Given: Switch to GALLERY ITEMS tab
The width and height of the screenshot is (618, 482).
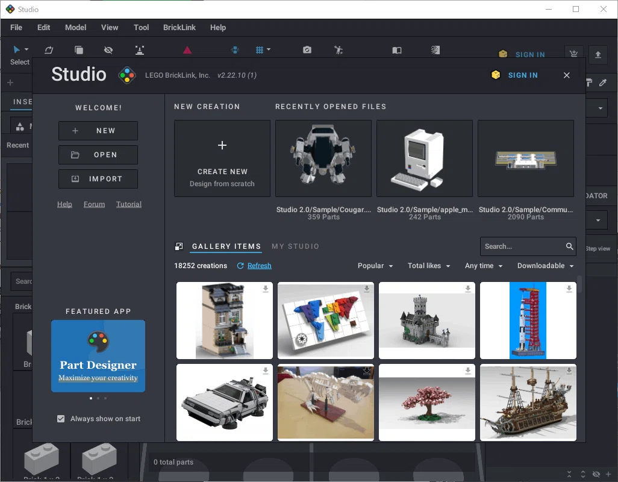Looking at the screenshot, I should (x=226, y=246).
